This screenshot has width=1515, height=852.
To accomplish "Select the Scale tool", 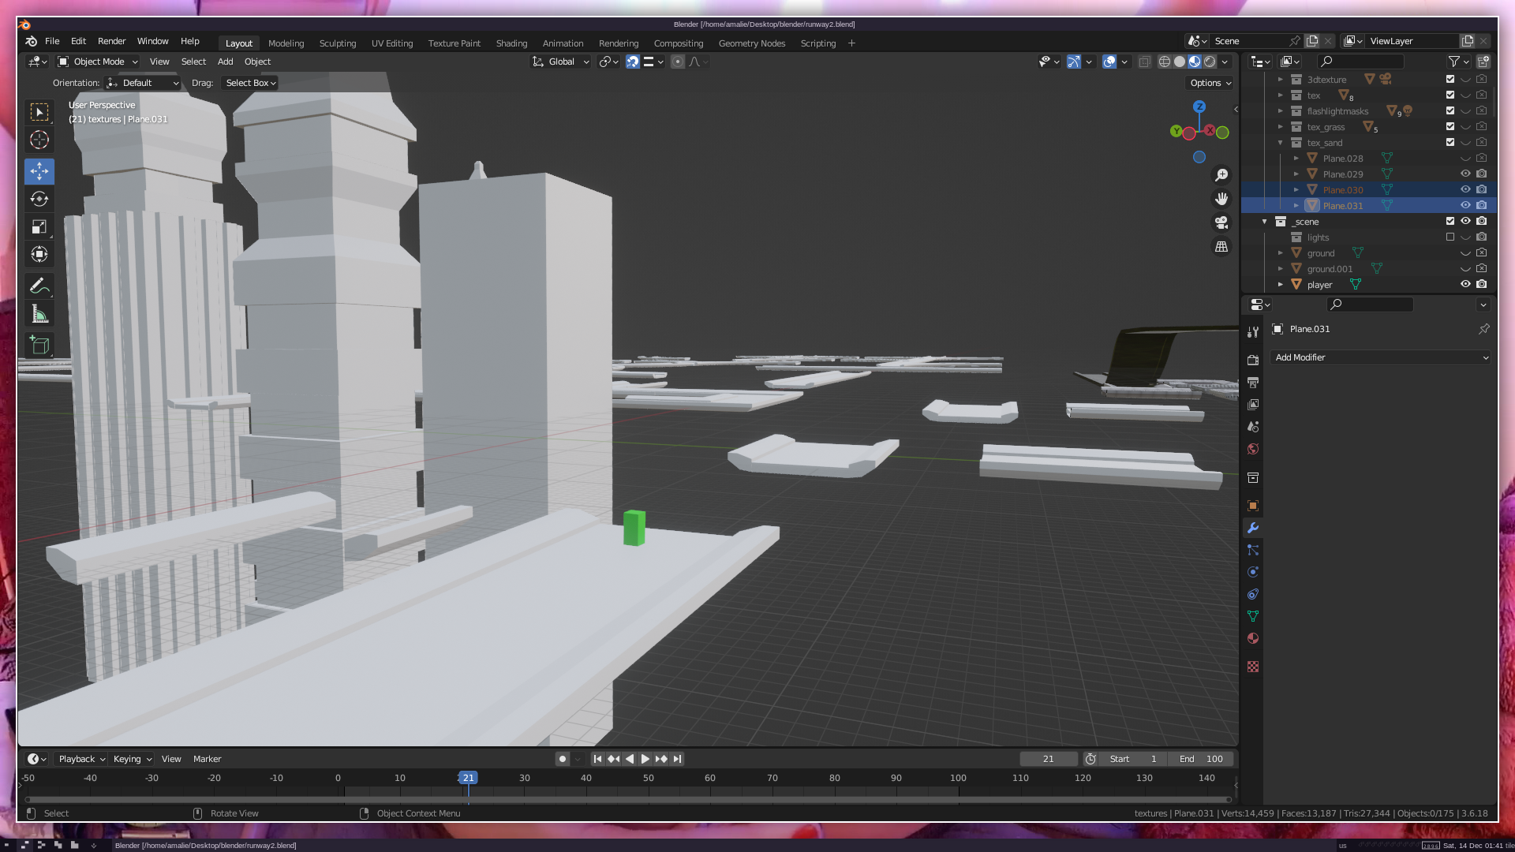I will click(x=39, y=227).
